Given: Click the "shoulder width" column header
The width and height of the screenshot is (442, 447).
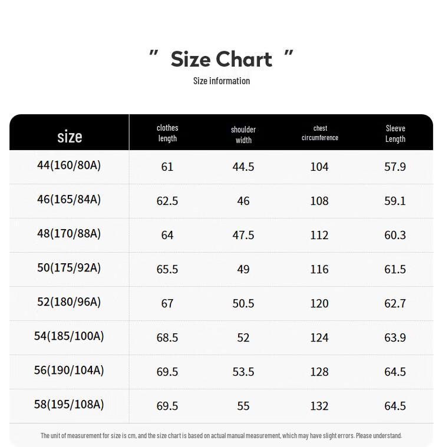Looking at the screenshot, I should point(243,134).
